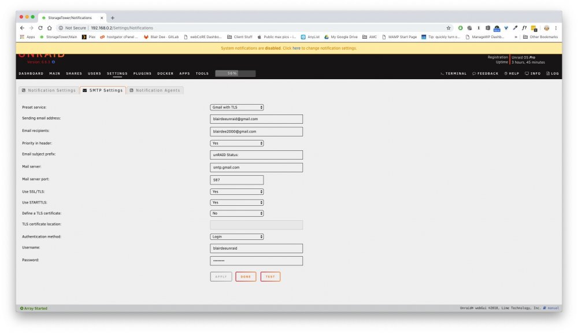
Task: Open the Use STARTTLS dropdown
Action: (236, 202)
